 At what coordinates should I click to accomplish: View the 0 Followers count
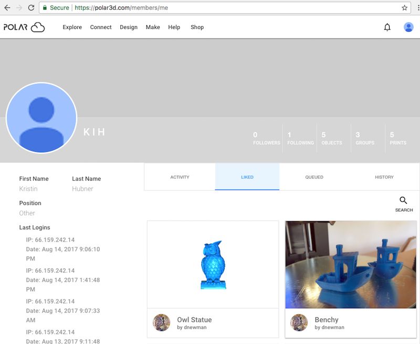coord(267,138)
